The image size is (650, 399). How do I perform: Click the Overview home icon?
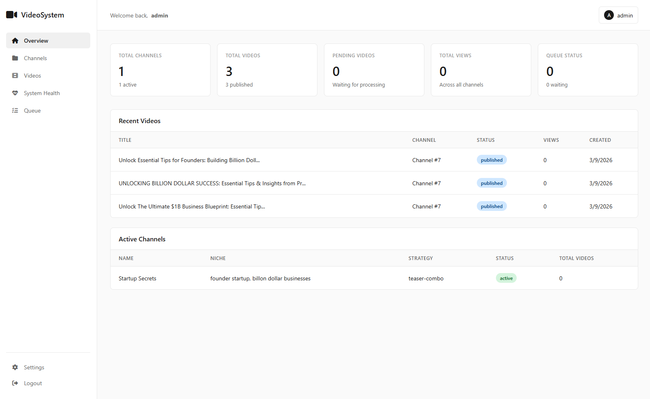tap(15, 41)
